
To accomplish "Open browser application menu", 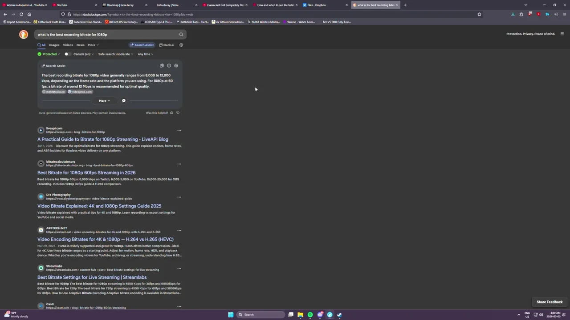I will pyautogui.click(x=565, y=14).
